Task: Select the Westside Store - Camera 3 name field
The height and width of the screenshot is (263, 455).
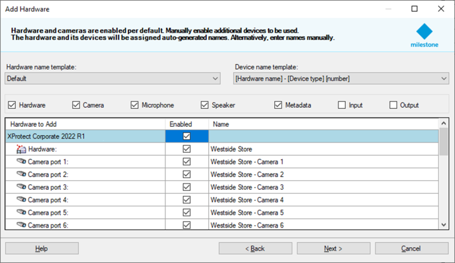Action: 323,187
